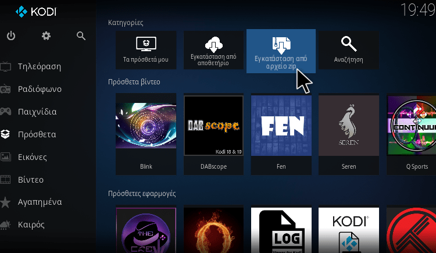Image resolution: width=436 pixels, height=253 pixels.
Task: Open Τηλεόραση menu item
Action: pyautogui.click(x=40, y=67)
